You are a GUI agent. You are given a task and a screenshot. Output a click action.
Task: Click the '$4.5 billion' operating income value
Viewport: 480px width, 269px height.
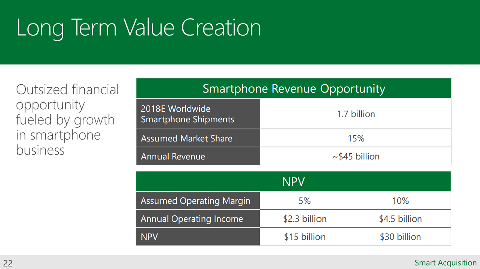400,219
